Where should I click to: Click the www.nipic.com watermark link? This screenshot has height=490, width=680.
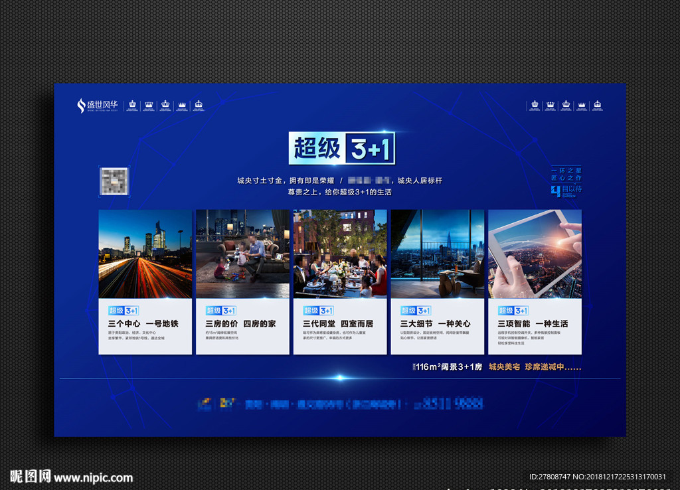click(94, 478)
